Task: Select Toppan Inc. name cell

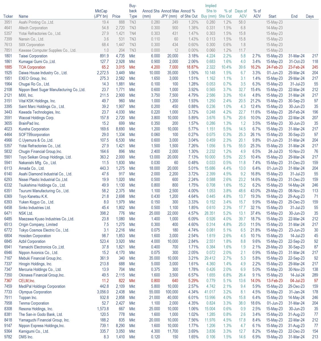Action: (x=28, y=298)
